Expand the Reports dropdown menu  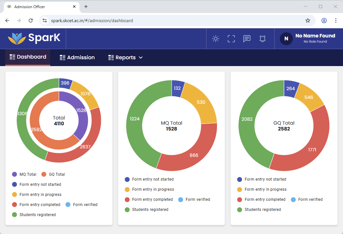125,58
